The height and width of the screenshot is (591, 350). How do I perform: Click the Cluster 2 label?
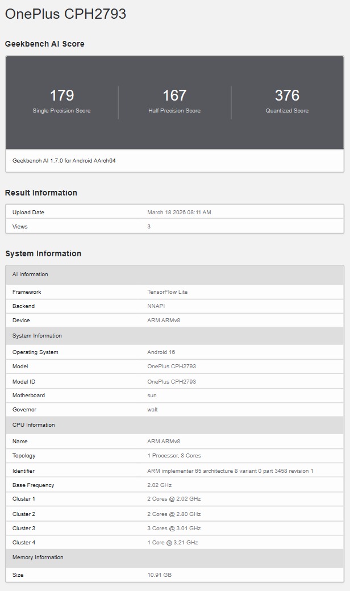(24, 514)
